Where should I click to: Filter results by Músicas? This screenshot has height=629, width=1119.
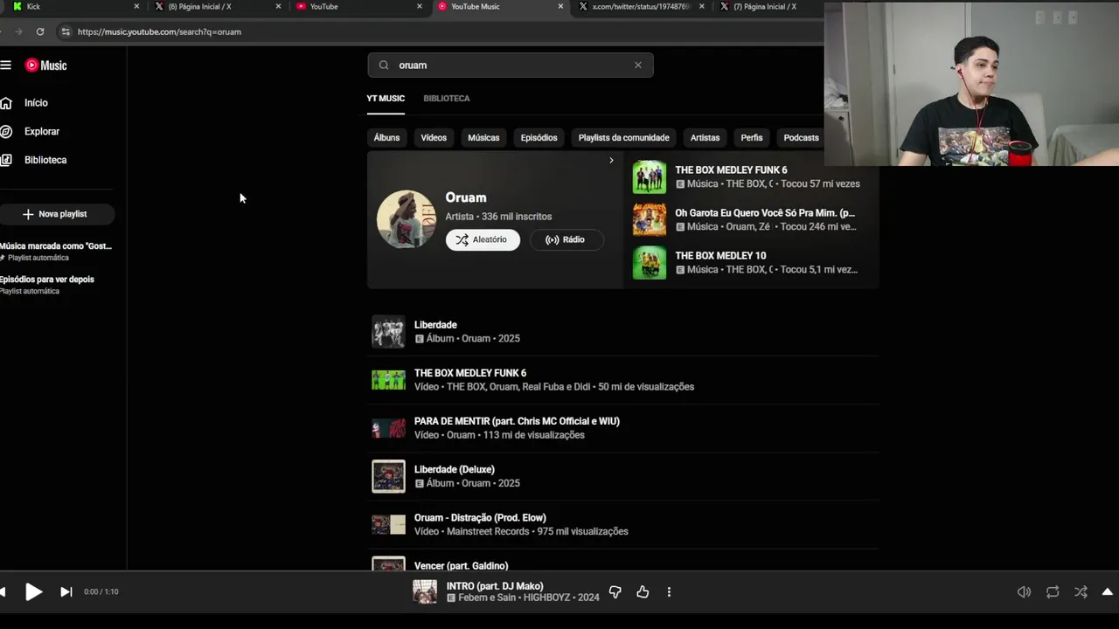(483, 138)
